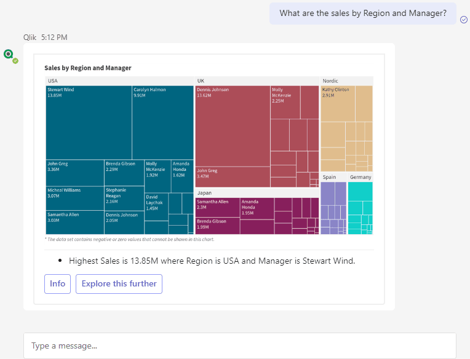Select the largest Spain purple tile
Screen dimensions: 470x359
tap(328, 194)
